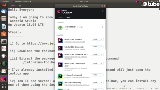This screenshot has height=90, width=160.
Task: Click the volume icon in top bar
Action: 152,1
